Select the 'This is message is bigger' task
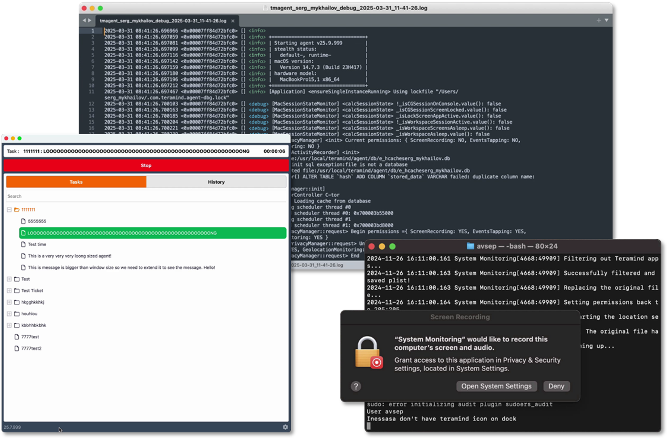The image size is (667, 438). (x=121, y=267)
